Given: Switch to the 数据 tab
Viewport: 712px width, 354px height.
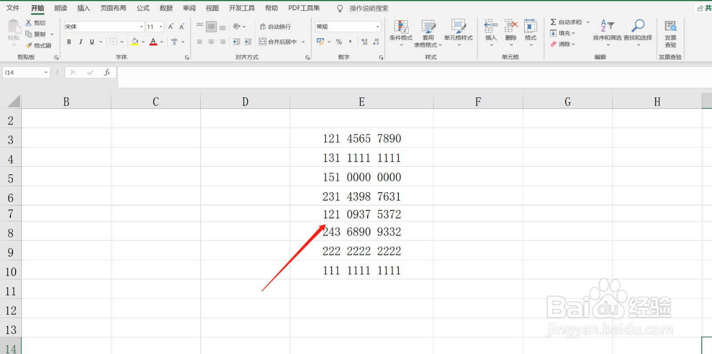Looking at the screenshot, I should point(166,8).
